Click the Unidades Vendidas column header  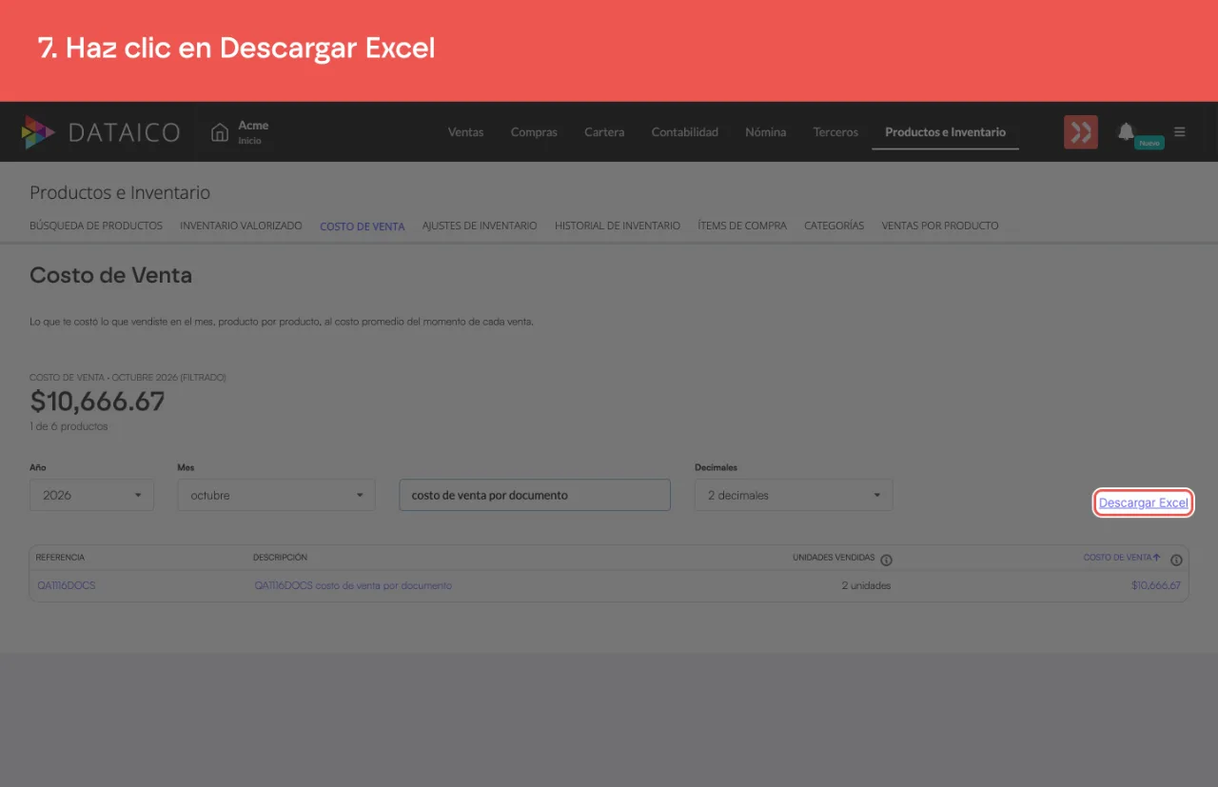tap(834, 558)
